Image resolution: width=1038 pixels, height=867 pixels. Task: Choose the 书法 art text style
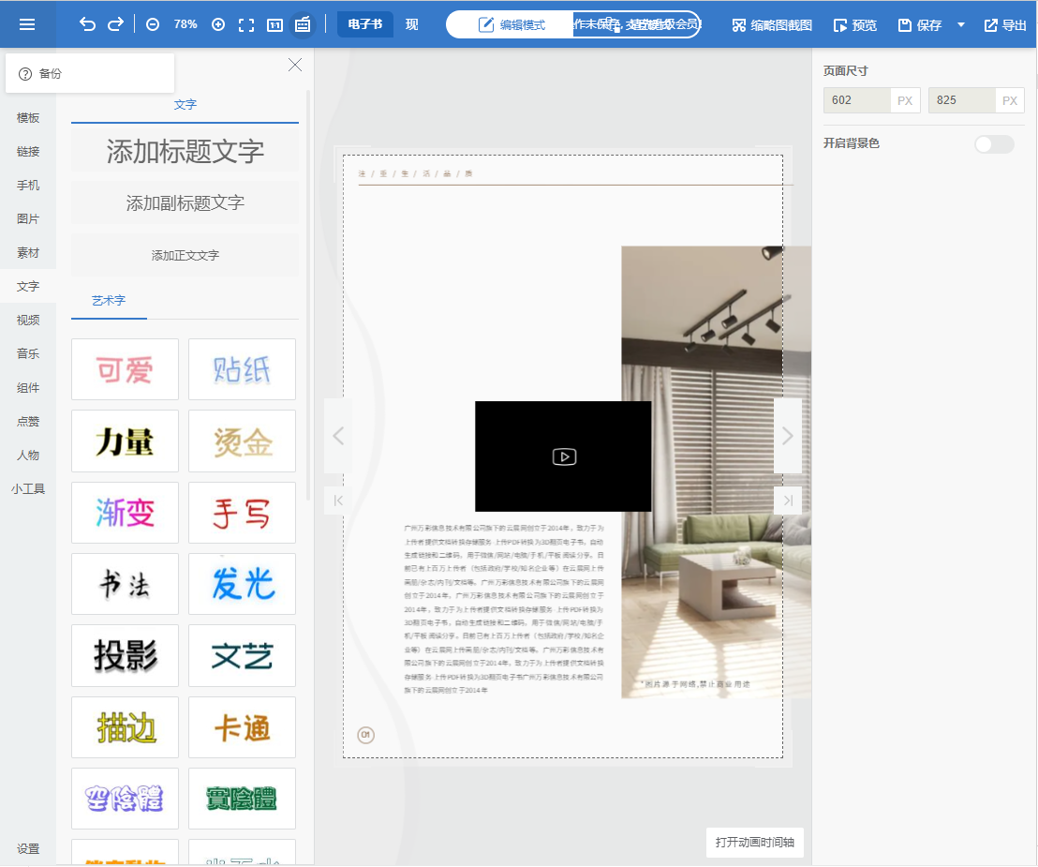(126, 584)
